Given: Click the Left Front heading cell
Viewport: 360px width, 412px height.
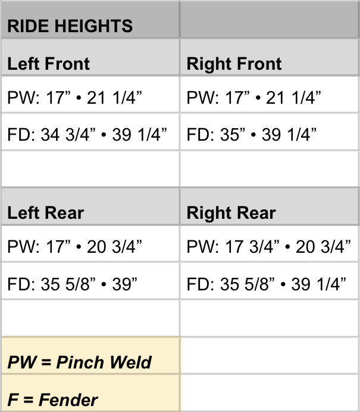Looking at the screenshot, I should point(90,57).
